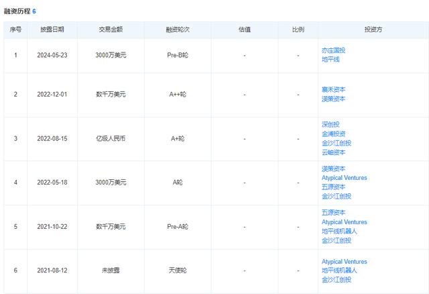
Task: Click the 披露日期 column header
Action: [x=52, y=30]
